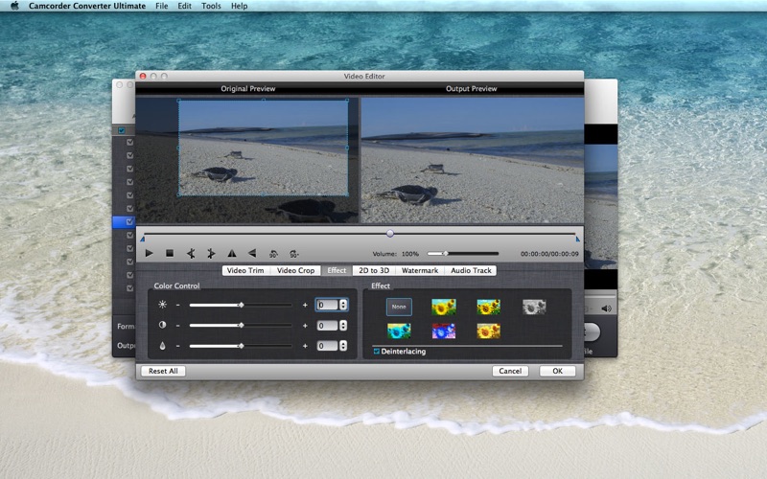
Task: Open the Tools menu
Action: pyautogui.click(x=211, y=6)
